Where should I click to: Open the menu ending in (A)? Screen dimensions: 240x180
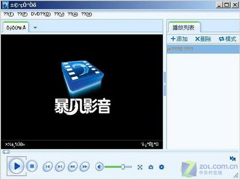[x=72, y=14]
